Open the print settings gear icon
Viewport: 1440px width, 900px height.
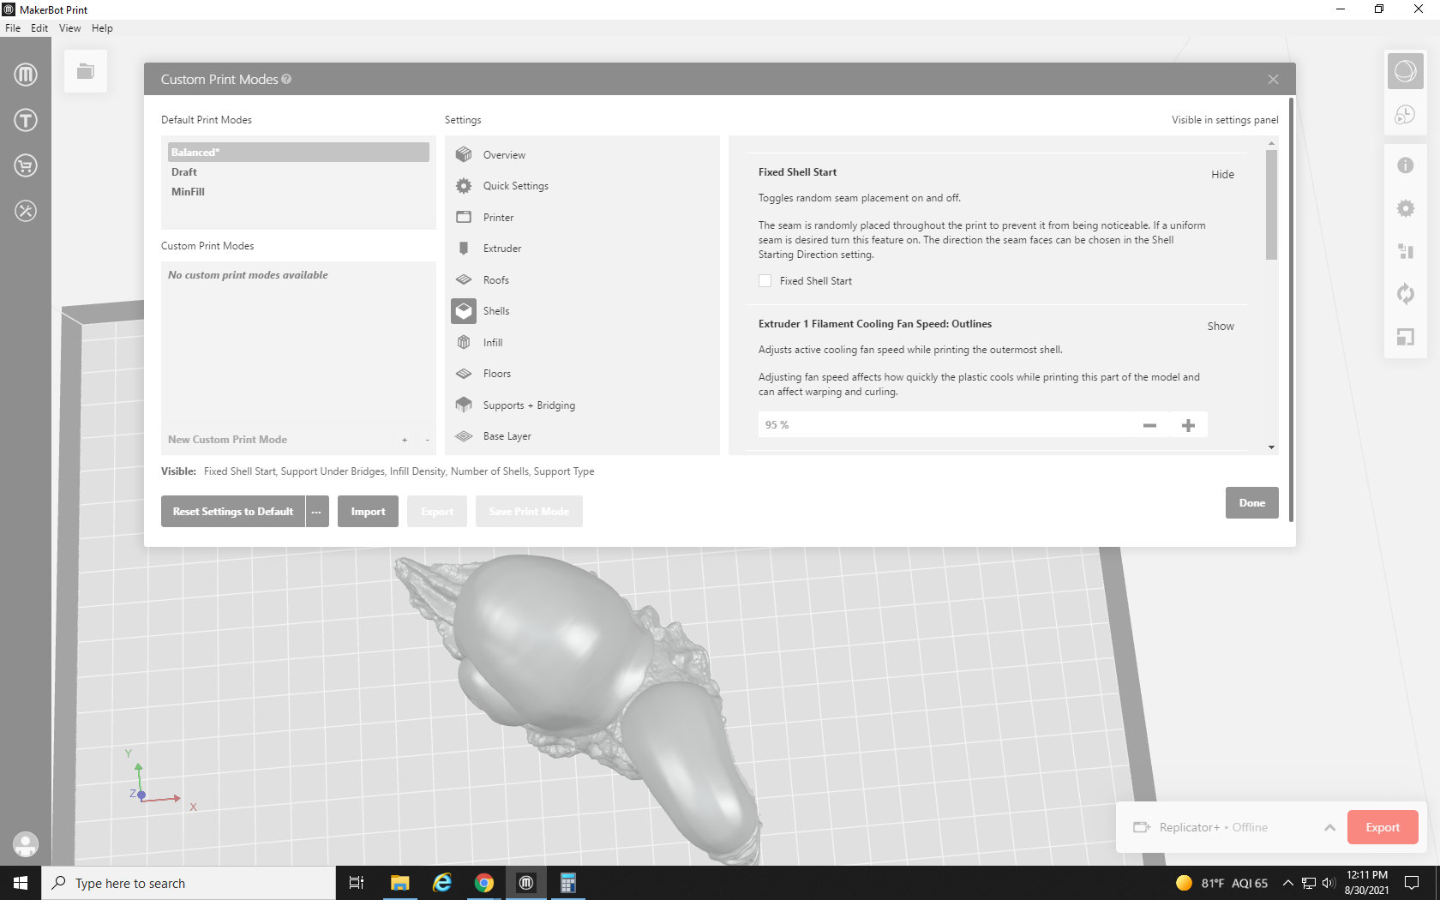point(1405,208)
